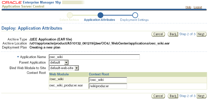
Task: Click the top Back button
Action: click(x=173, y=34)
